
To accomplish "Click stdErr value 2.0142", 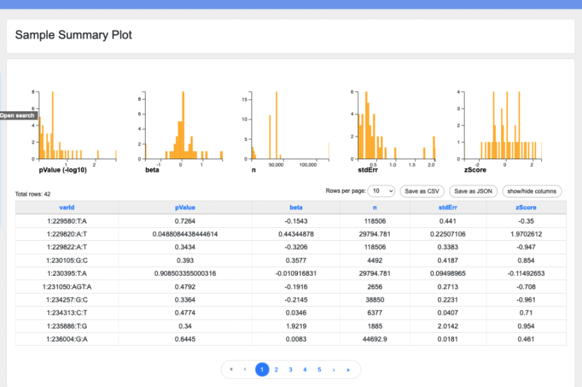I will 447,326.
